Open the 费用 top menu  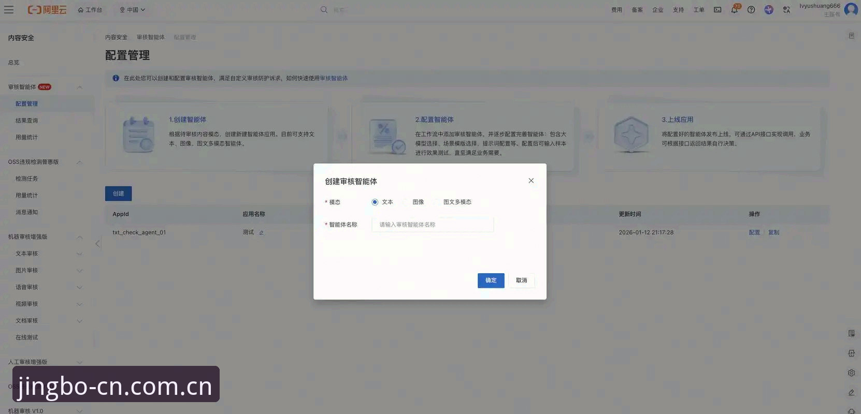pos(616,9)
